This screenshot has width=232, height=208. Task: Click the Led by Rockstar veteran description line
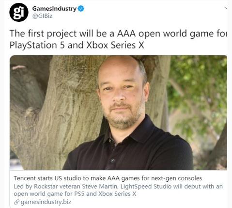(118, 186)
